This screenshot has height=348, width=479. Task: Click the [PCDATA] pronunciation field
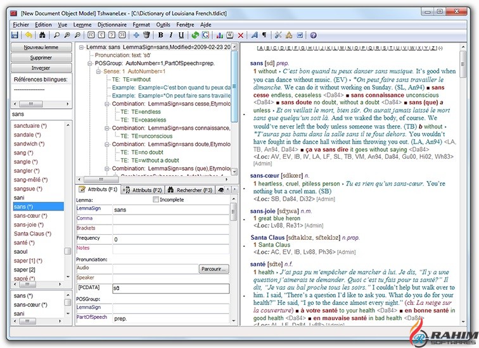coord(171,289)
